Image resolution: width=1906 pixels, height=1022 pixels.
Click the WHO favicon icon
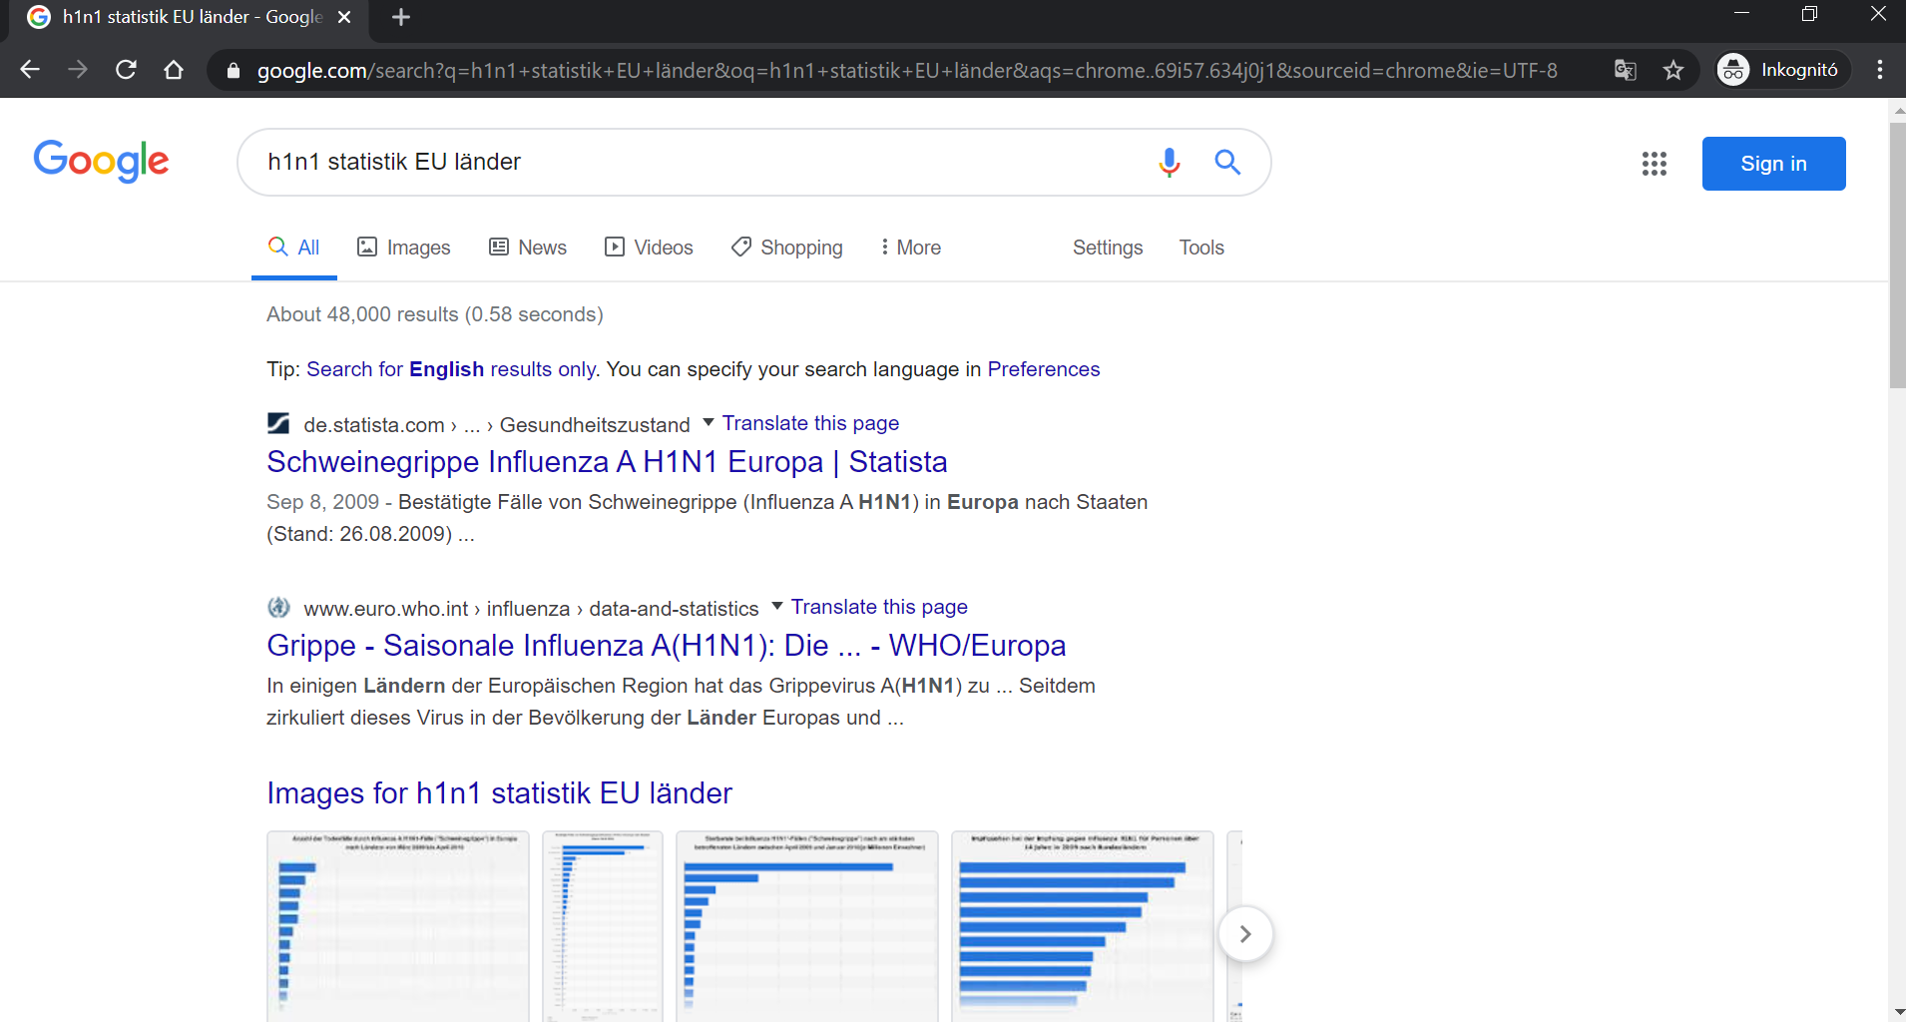(x=278, y=607)
